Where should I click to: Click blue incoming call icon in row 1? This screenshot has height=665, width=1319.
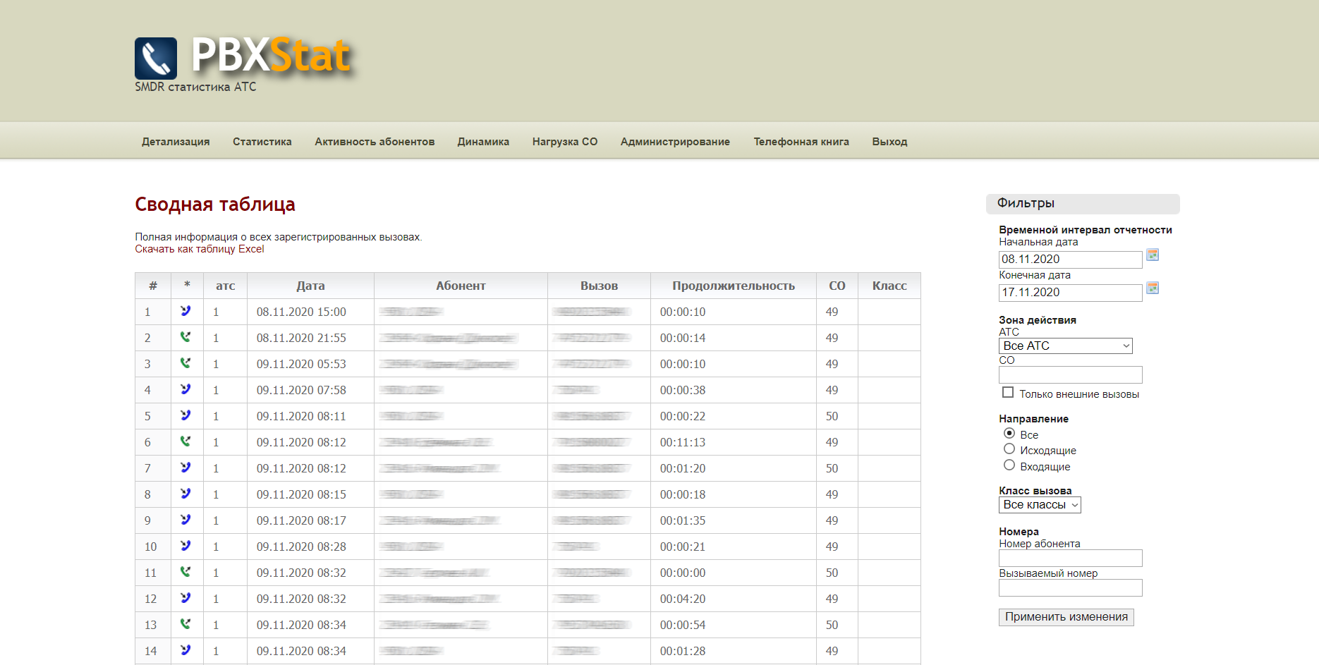186,311
